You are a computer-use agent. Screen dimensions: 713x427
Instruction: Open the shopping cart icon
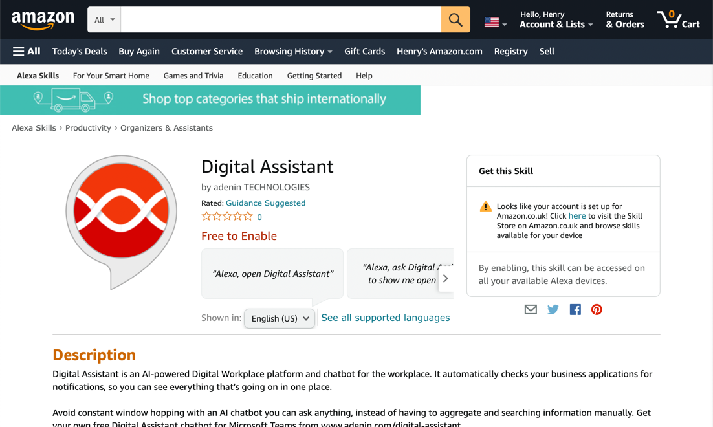[x=679, y=19]
